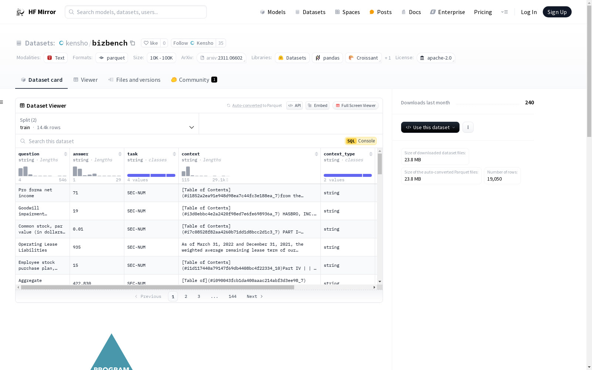Jump to page 144 of the dataset
Screen dimensions: 592x370
pos(232,296)
